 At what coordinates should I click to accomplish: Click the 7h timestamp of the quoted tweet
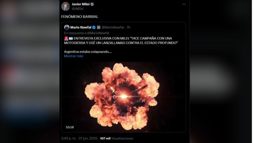(128, 27)
